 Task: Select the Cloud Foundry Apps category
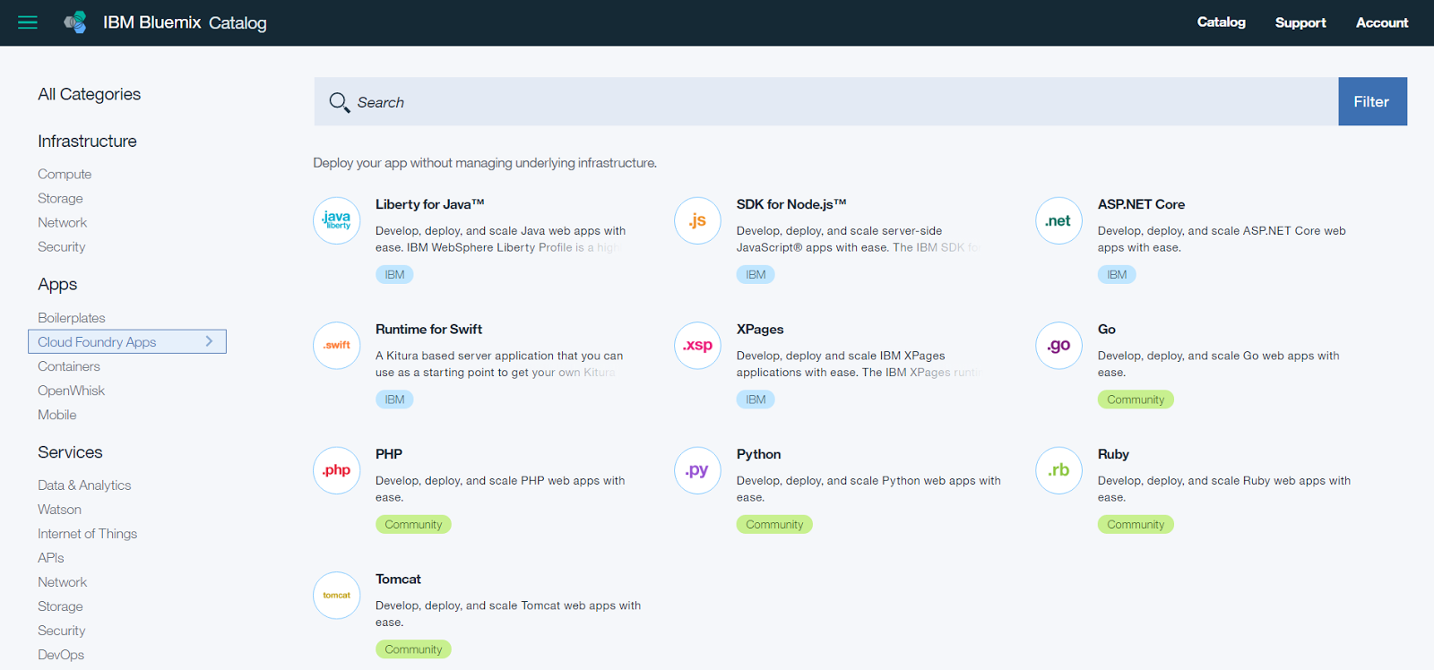[127, 341]
